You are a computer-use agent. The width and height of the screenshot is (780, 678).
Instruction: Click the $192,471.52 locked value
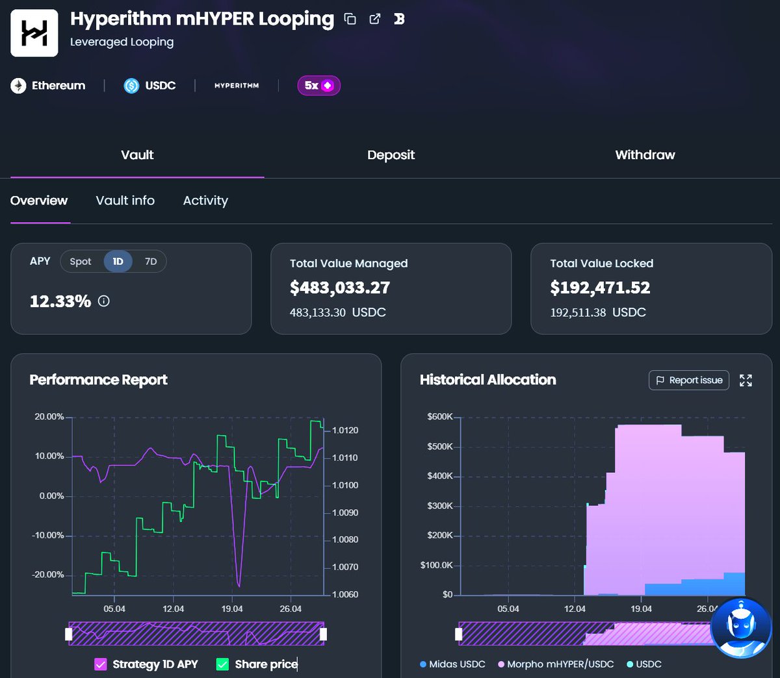pyautogui.click(x=600, y=288)
